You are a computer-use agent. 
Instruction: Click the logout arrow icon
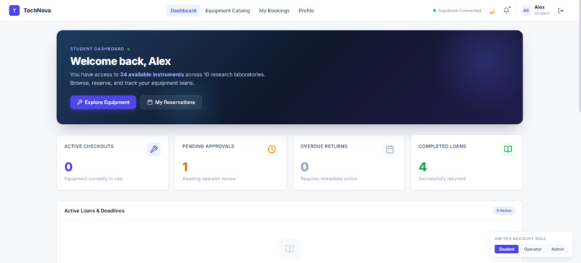561,11
